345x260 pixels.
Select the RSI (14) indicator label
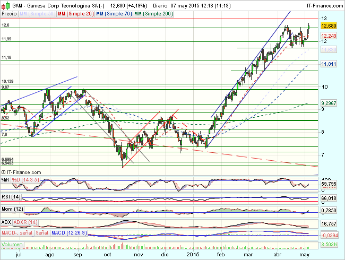pyautogui.click(x=11, y=197)
